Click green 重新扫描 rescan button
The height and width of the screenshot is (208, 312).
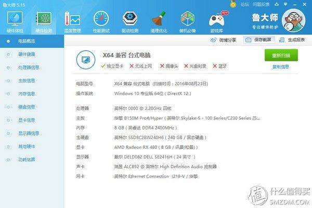281,55
